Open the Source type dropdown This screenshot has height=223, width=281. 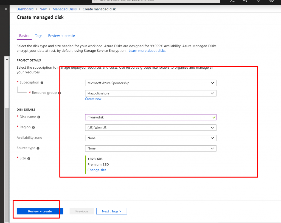[x=150, y=148]
